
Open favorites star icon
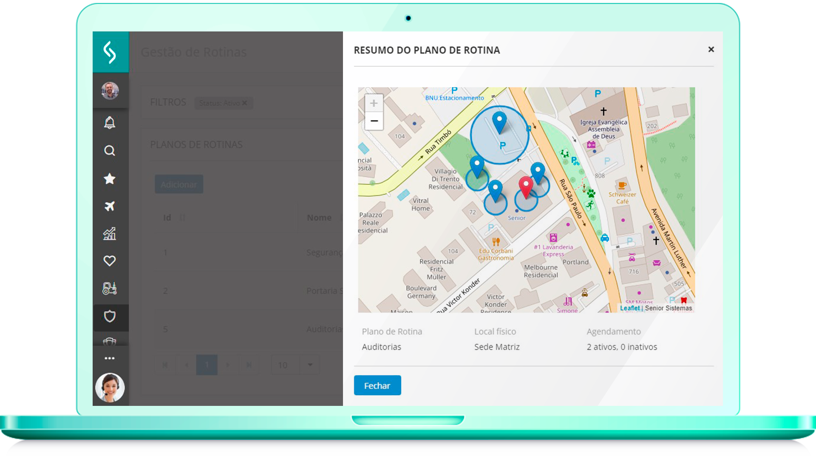110,178
